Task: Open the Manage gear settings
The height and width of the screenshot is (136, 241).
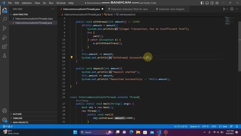Action: (5, 120)
